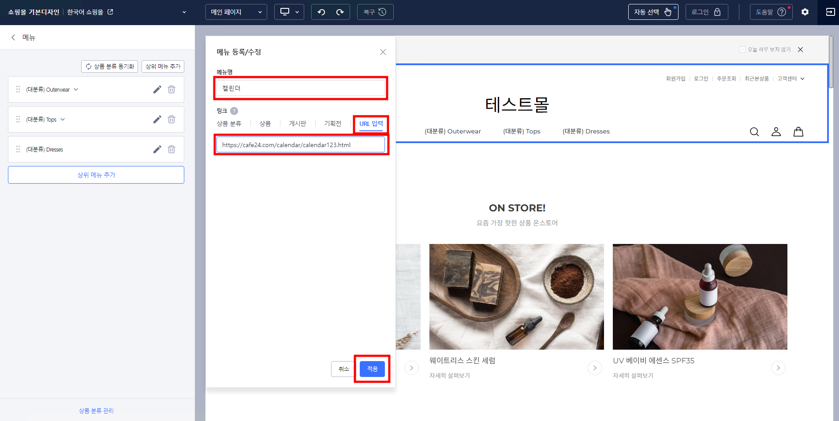Click 회원가입 link in preview header

[675, 78]
